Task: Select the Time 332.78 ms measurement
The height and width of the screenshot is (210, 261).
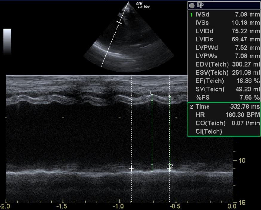Action: click(224, 107)
